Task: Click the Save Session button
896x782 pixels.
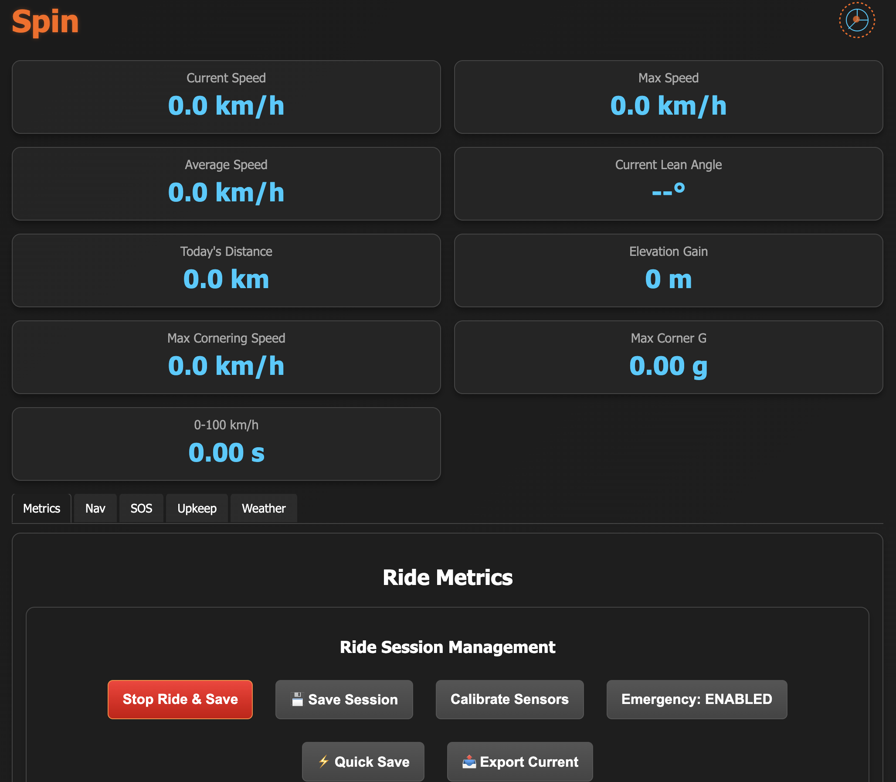Action: click(x=344, y=699)
